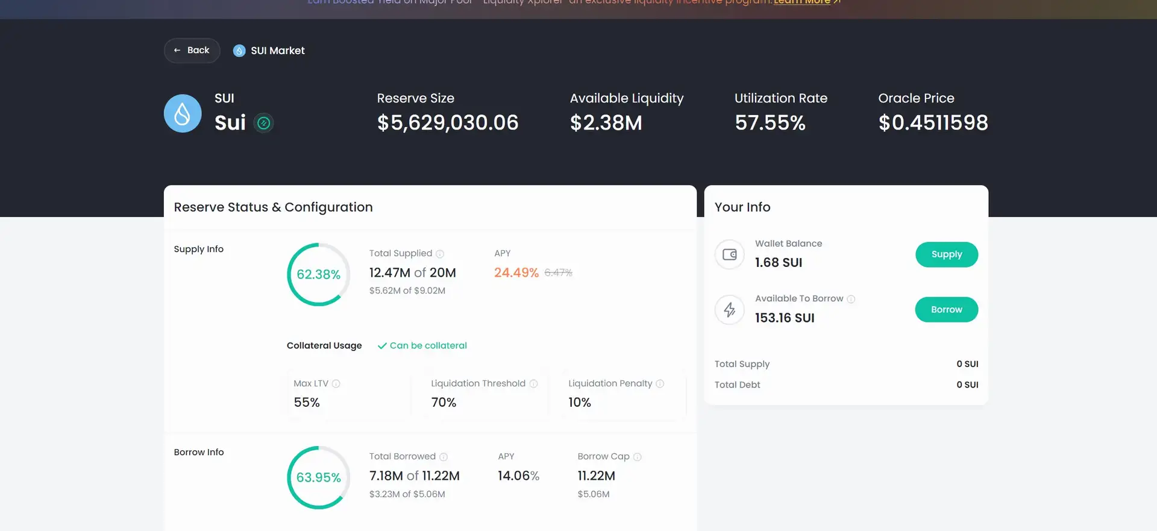This screenshot has height=531, width=1157.
Task: Click the green badge beside Sui name
Action: (x=263, y=123)
